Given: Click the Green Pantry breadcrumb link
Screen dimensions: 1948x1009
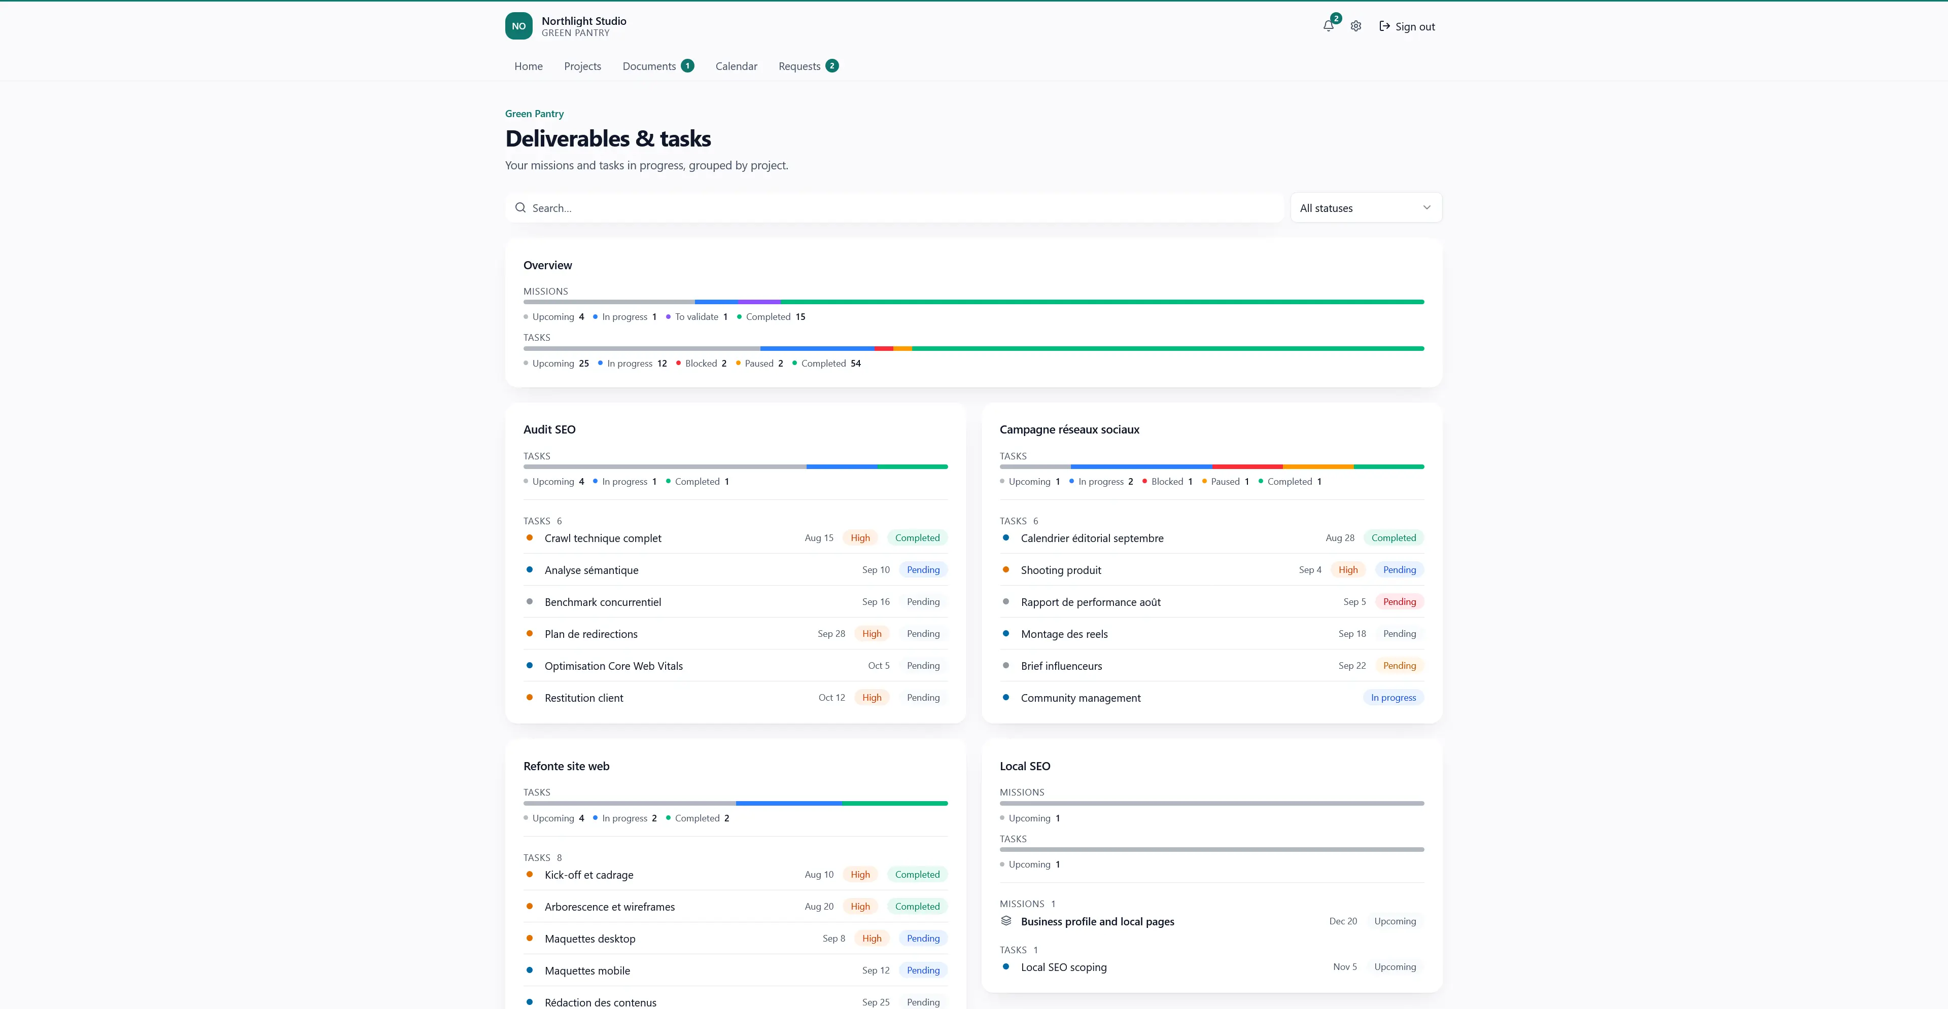Looking at the screenshot, I should (534, 114).
